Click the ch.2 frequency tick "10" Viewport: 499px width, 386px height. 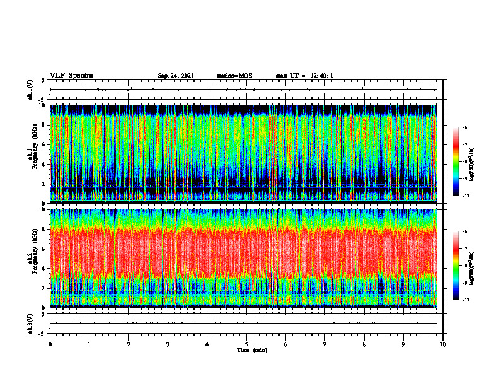pos(43,209)
